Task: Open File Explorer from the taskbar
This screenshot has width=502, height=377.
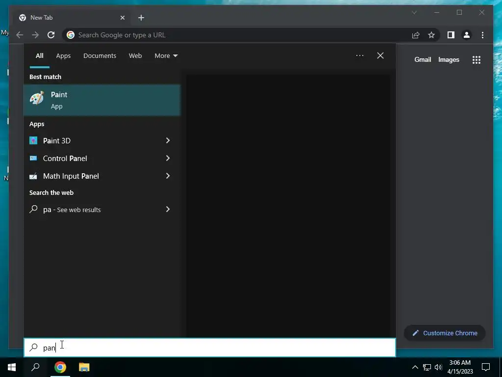Action: click(x=84, y=367)
